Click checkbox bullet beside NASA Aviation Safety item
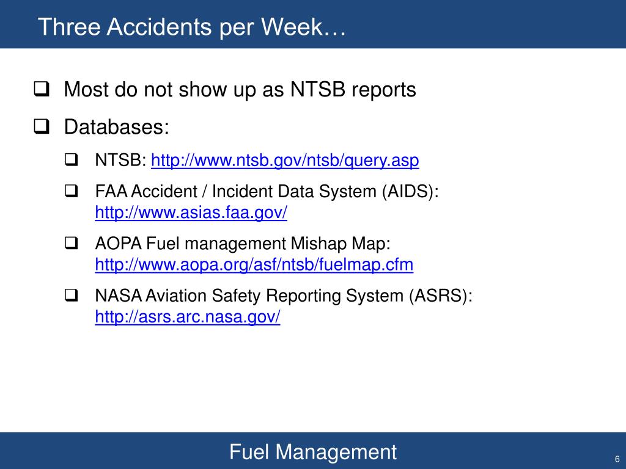 pyautogui.click(x=71, y=295)
